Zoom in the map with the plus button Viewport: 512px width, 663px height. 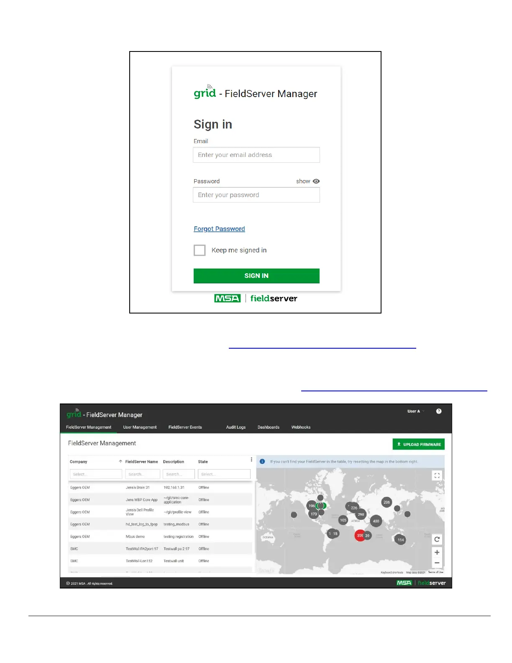(437, 552)
